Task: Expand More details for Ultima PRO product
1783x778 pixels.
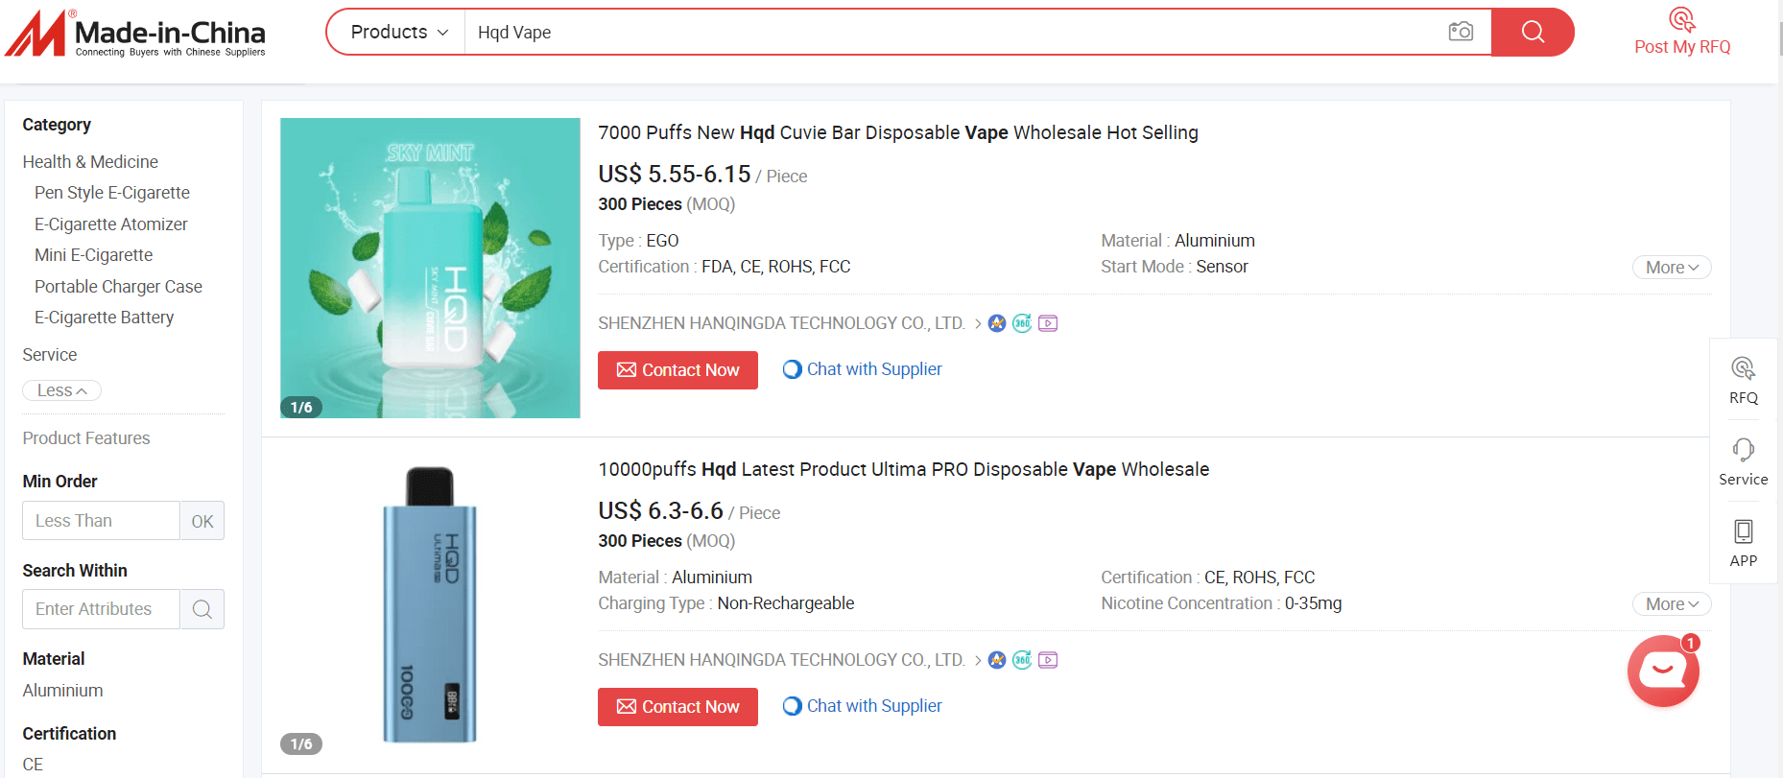Action: click(x=1672, y=604)
